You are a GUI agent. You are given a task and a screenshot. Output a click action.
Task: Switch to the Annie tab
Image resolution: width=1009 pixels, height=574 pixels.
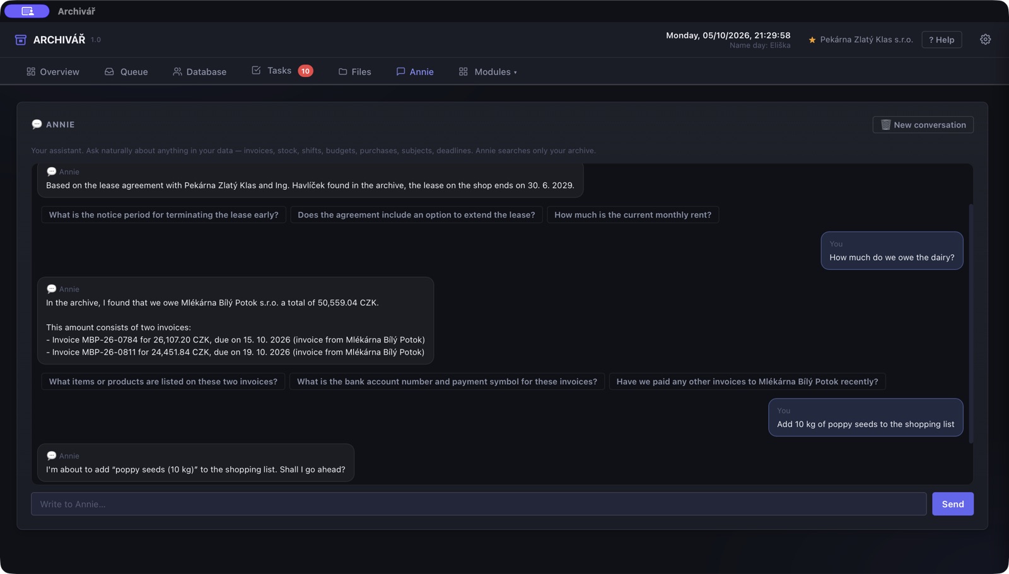[415, 71]
